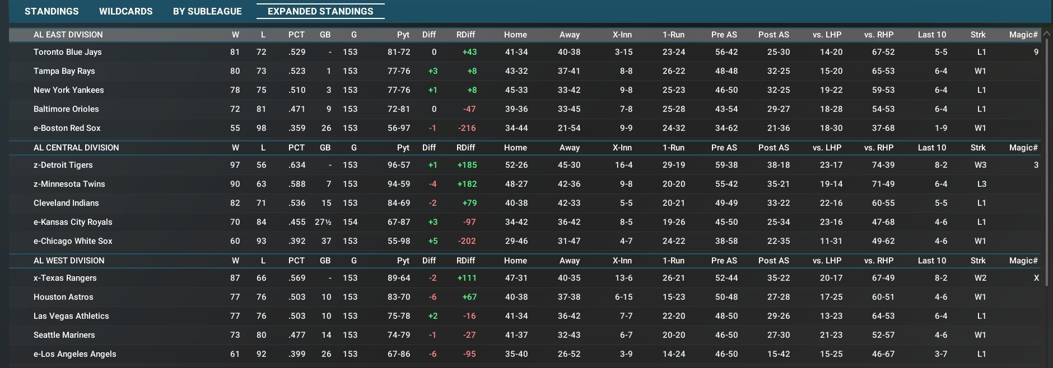Image resolution: width=1053 pixels, height=368 pixels.
Task: Select Houston Astros in AL West
Action: [x=63, y=297]
